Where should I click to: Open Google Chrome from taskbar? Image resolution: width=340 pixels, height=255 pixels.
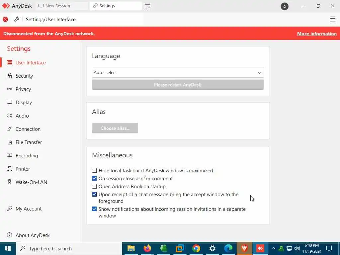(x=196, y=248)
